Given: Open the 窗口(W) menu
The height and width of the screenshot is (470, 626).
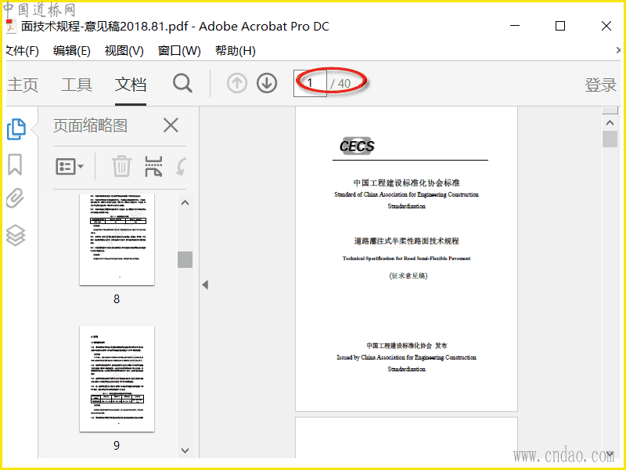Looking at the screenshot, I should point(179,51).
